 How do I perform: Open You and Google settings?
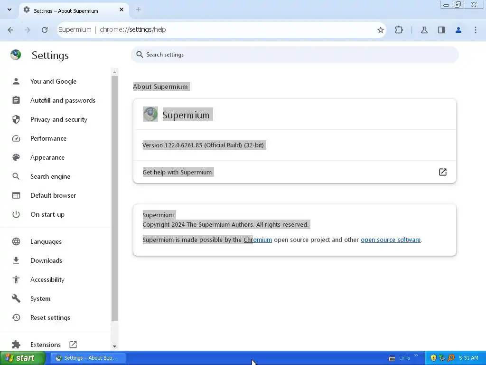(x=53, y=81)
